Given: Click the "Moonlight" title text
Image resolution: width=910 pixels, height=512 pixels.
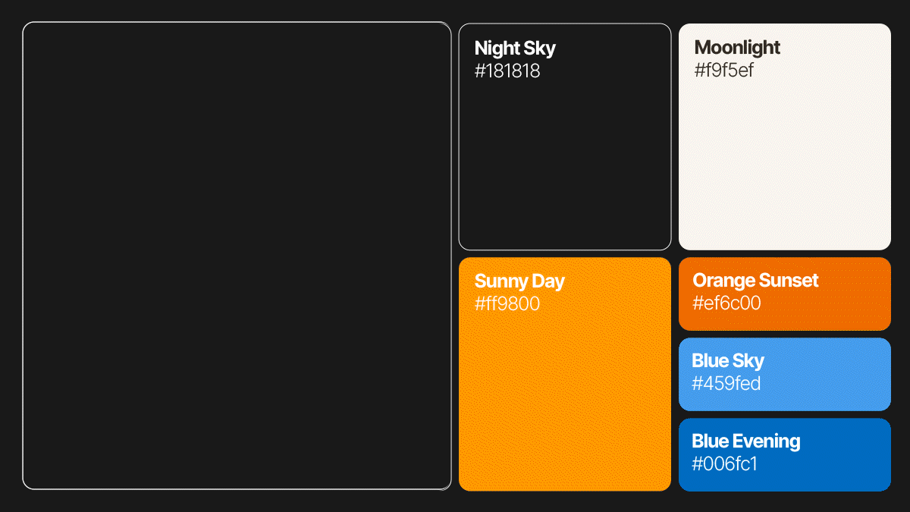Looking at the screenshot, I should 737,48.
